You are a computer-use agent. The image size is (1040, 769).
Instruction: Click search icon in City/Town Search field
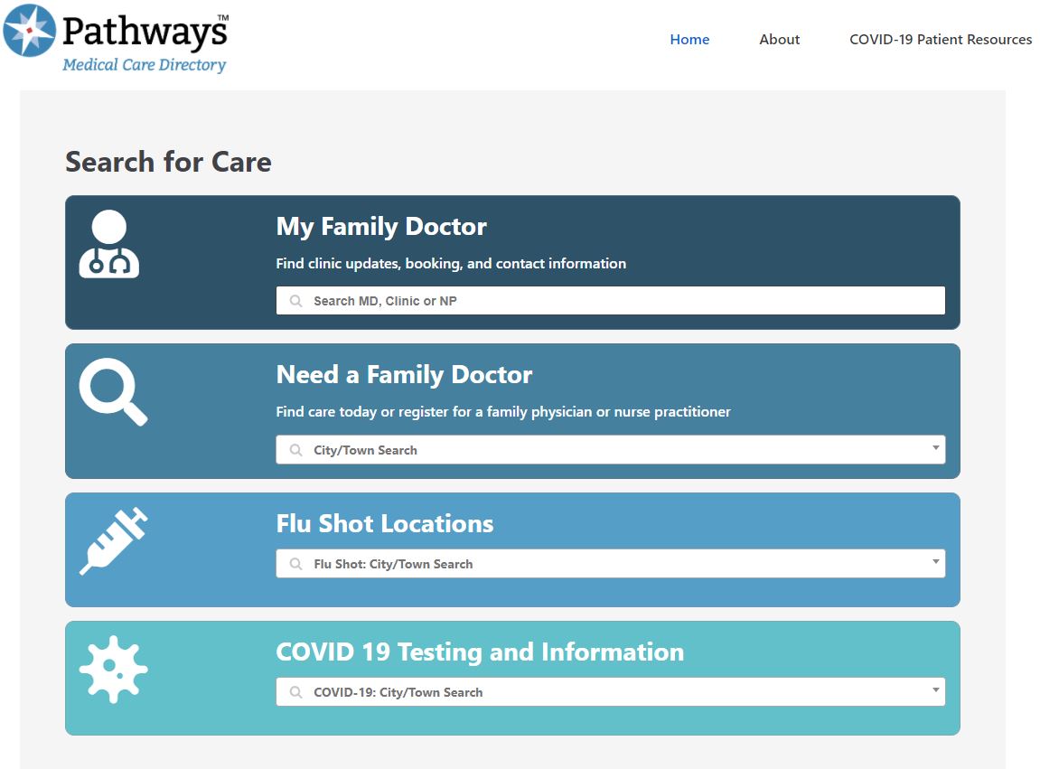[295, 450]
